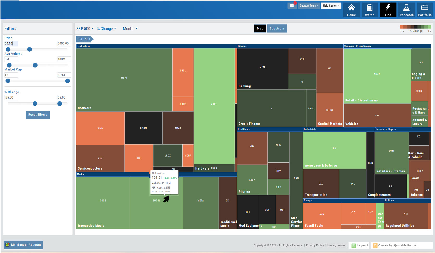435x253 pixels.
Task: Click the Energy sector header
Action: [344, 200]
